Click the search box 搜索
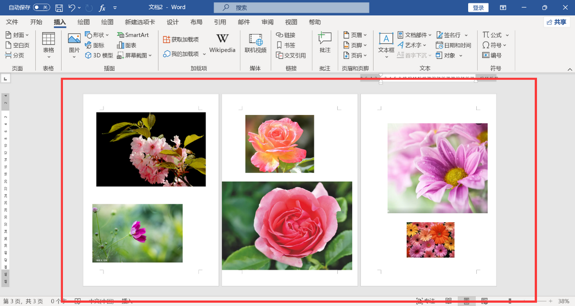 pos(291,8)
